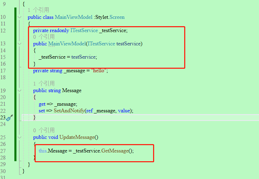Click the Message property name on line 19
This screenshot has width=259, height=179.
(72, 90)
